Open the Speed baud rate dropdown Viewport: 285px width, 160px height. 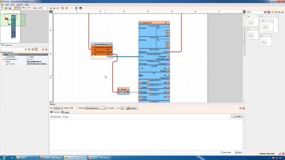click(x=77, y=108)
